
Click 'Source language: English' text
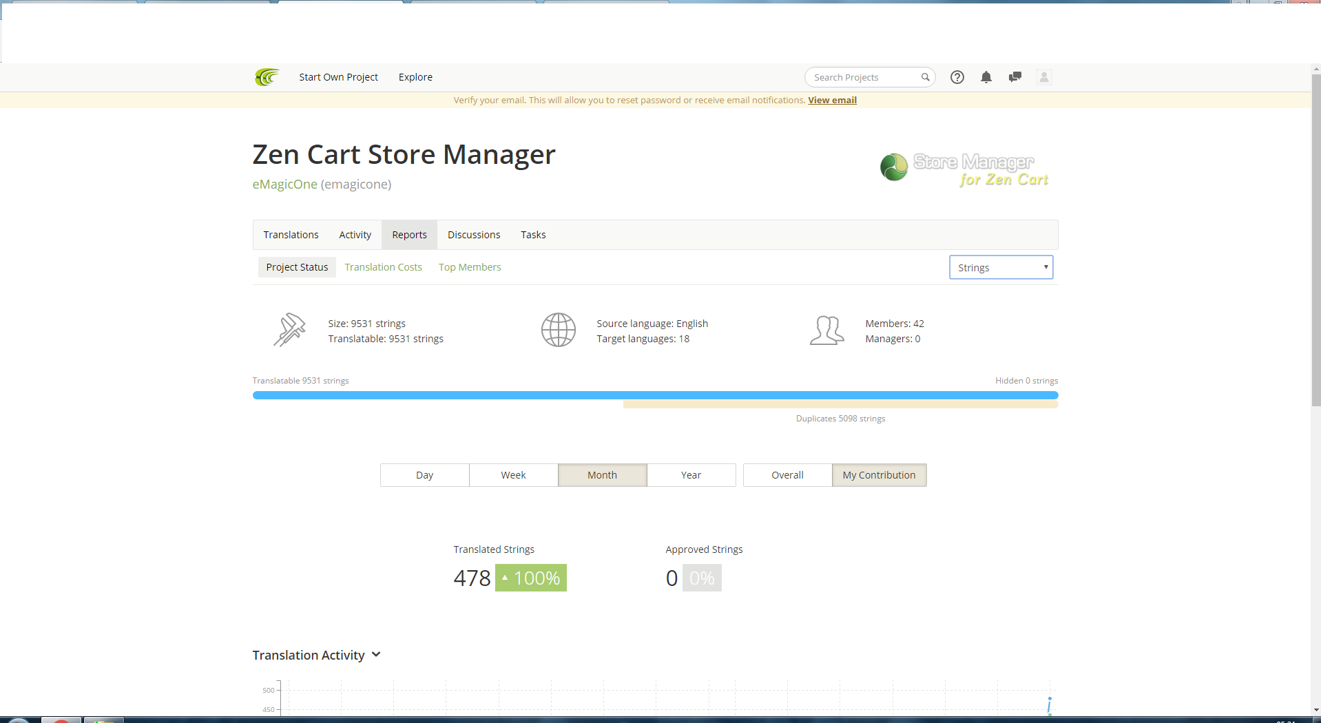tap(652, 324)
